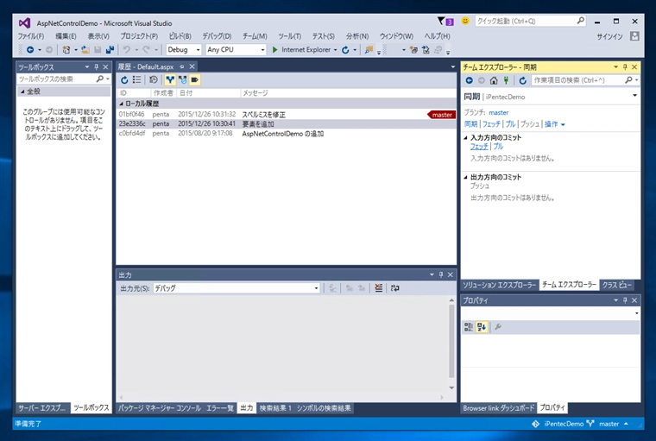
Task: Pin the Team Explorer panel
Action: (x=625, y=67)
